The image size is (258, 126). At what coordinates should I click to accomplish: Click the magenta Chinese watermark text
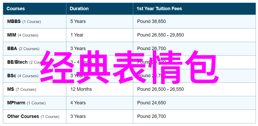coord(130,67)
